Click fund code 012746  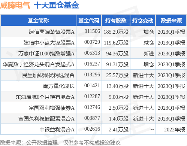(x=92, y=107)
